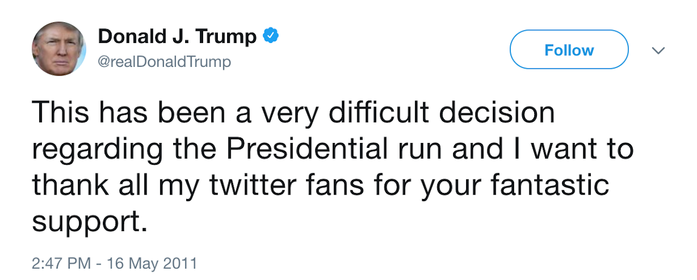Visit the @realDonaldTrump handle link
This screenshot has height=280, width=697.
tap(164, 62)
